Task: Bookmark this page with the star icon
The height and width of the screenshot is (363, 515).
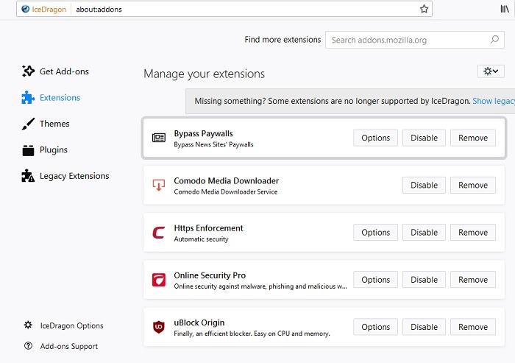Action: pos(424,10)
